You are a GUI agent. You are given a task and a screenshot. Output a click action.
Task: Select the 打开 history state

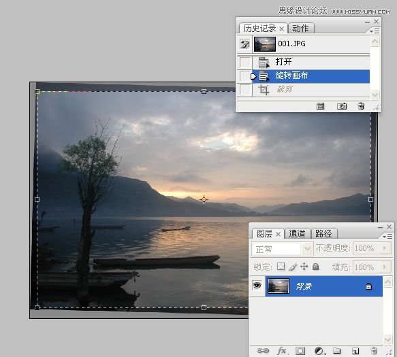coord(311,62)
